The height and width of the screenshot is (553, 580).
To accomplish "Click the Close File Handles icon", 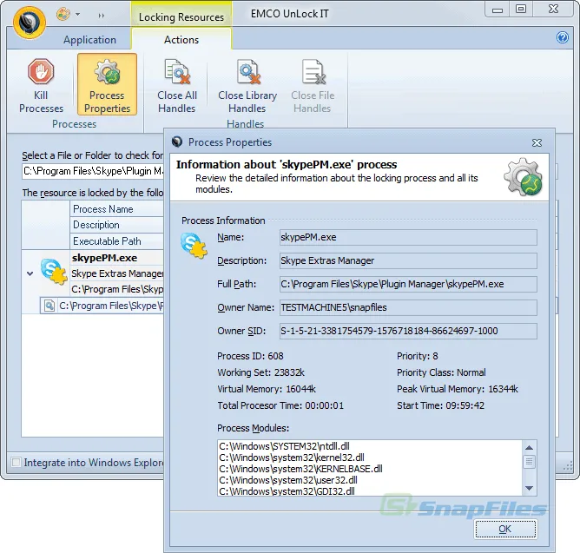I will click(312, 73).
